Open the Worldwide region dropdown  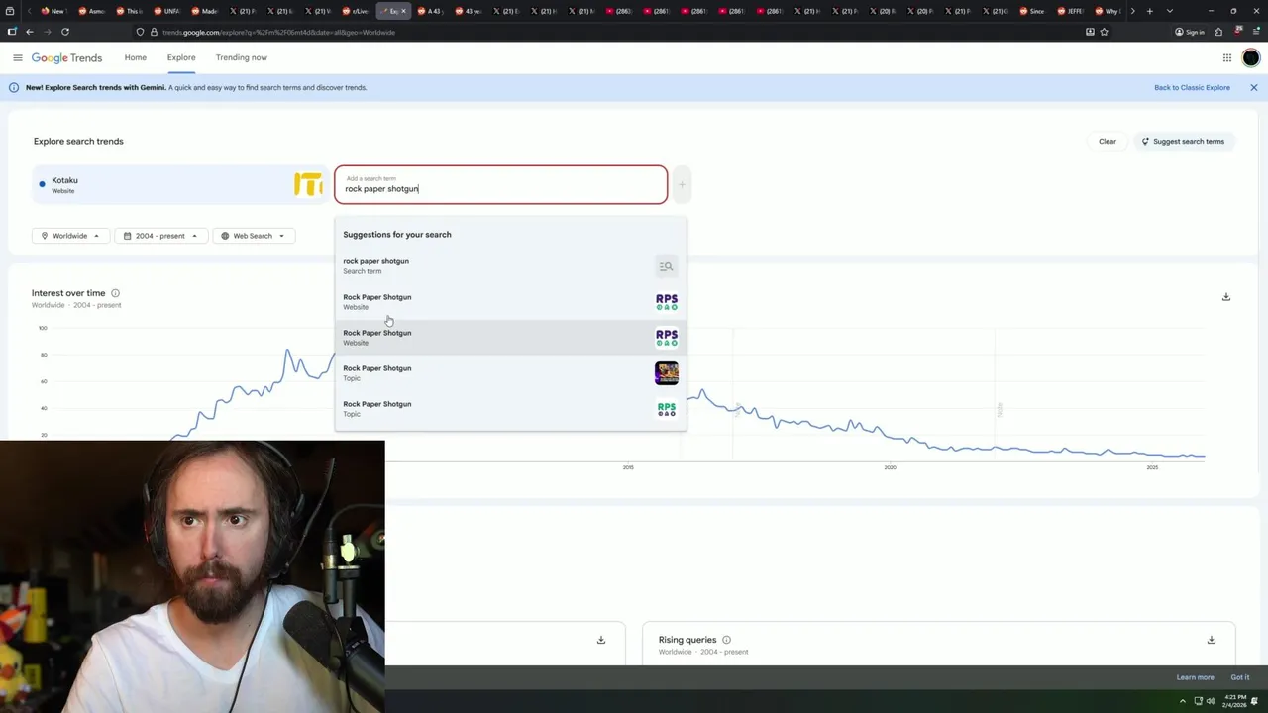tap(70, 236)
